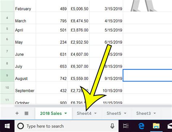
Task: Select the cell showing £5,559.00
Action: 79,76
